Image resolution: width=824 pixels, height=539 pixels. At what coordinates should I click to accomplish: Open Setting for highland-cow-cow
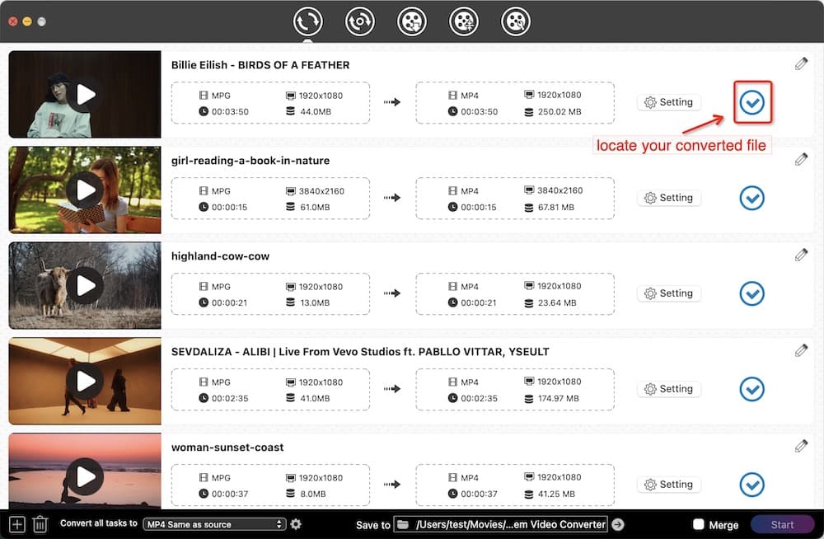pyautogui.click(x=668, y=293)
